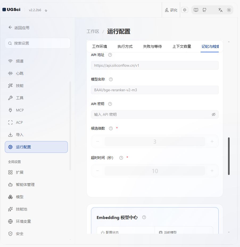Click the UGSci logo
The image size is (240, 247).
tap(11, 10)
